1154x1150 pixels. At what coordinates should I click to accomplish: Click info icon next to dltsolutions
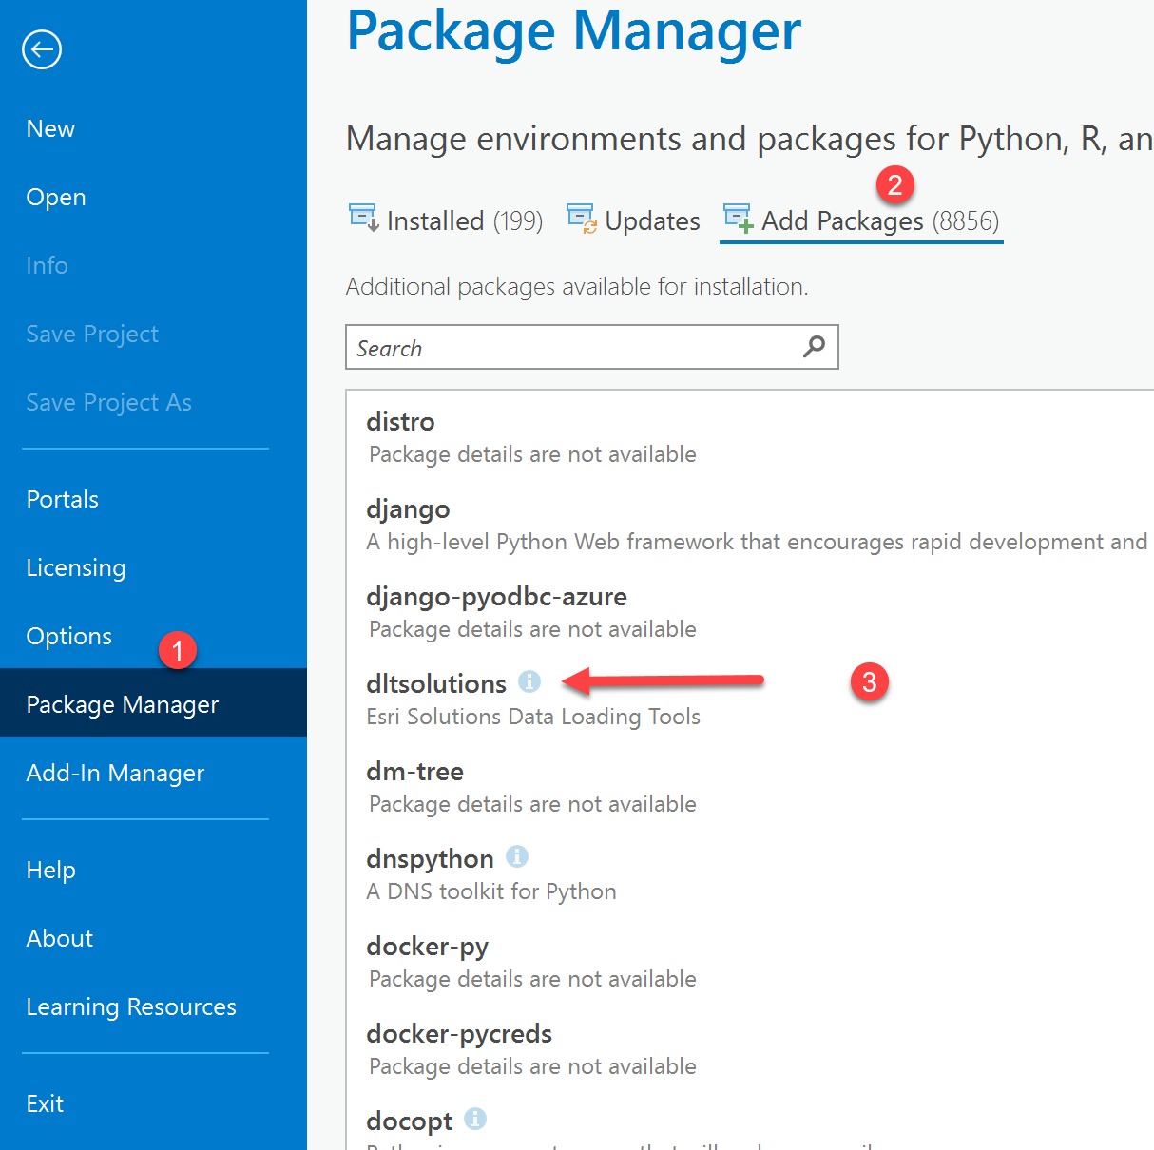point(529,681)
